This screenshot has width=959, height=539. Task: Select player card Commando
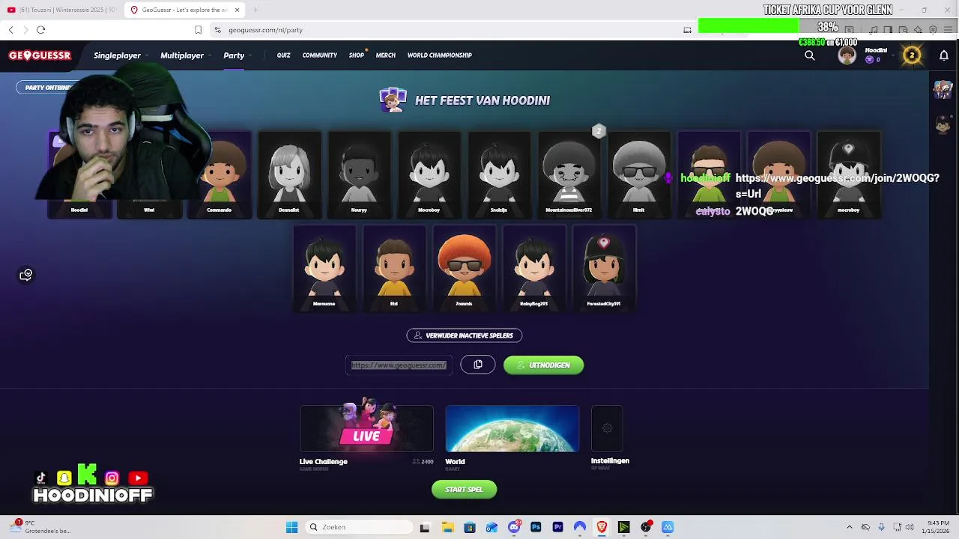pos(220,174)
